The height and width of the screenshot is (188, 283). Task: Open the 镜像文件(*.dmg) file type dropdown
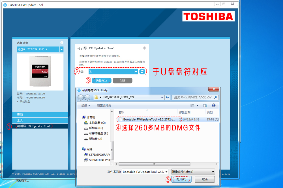(193, 172)
